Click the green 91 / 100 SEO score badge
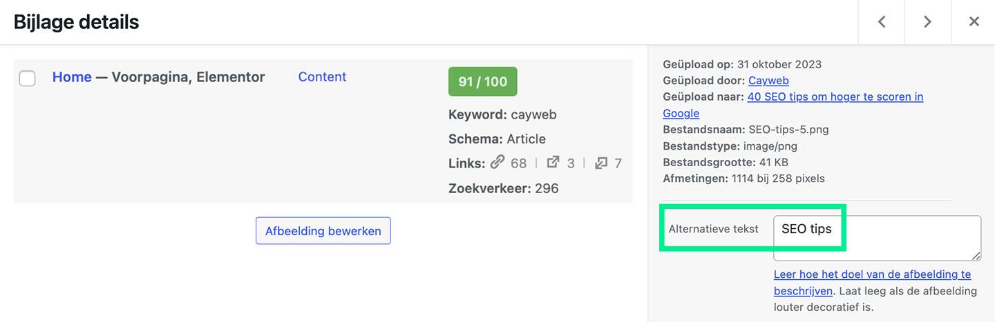This screenshot has width=995, height=322. coord(482,81)
